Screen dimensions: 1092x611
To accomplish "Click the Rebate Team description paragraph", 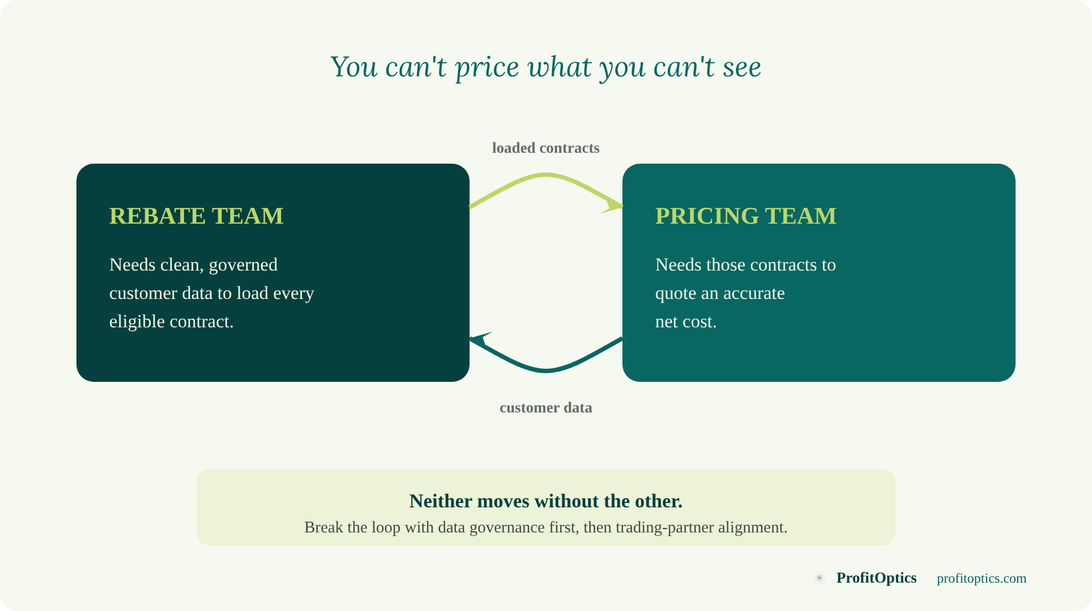I will pos(212,293).
